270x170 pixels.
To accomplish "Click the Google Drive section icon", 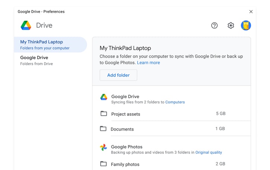I will pos(104,97).
